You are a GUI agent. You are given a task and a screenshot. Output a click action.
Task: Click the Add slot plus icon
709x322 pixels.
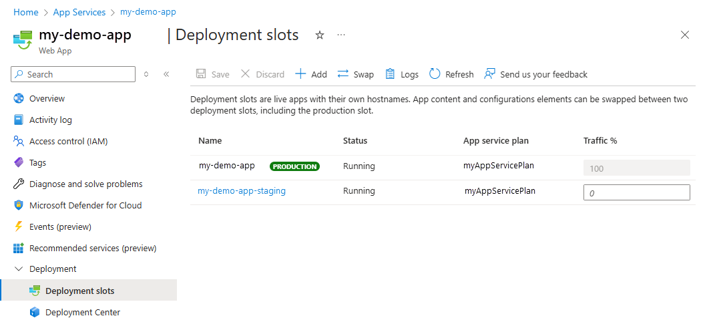pos(300,74)
